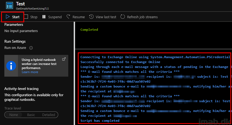
Task: Open the Learn more link
Action: (x=30, y=72)
